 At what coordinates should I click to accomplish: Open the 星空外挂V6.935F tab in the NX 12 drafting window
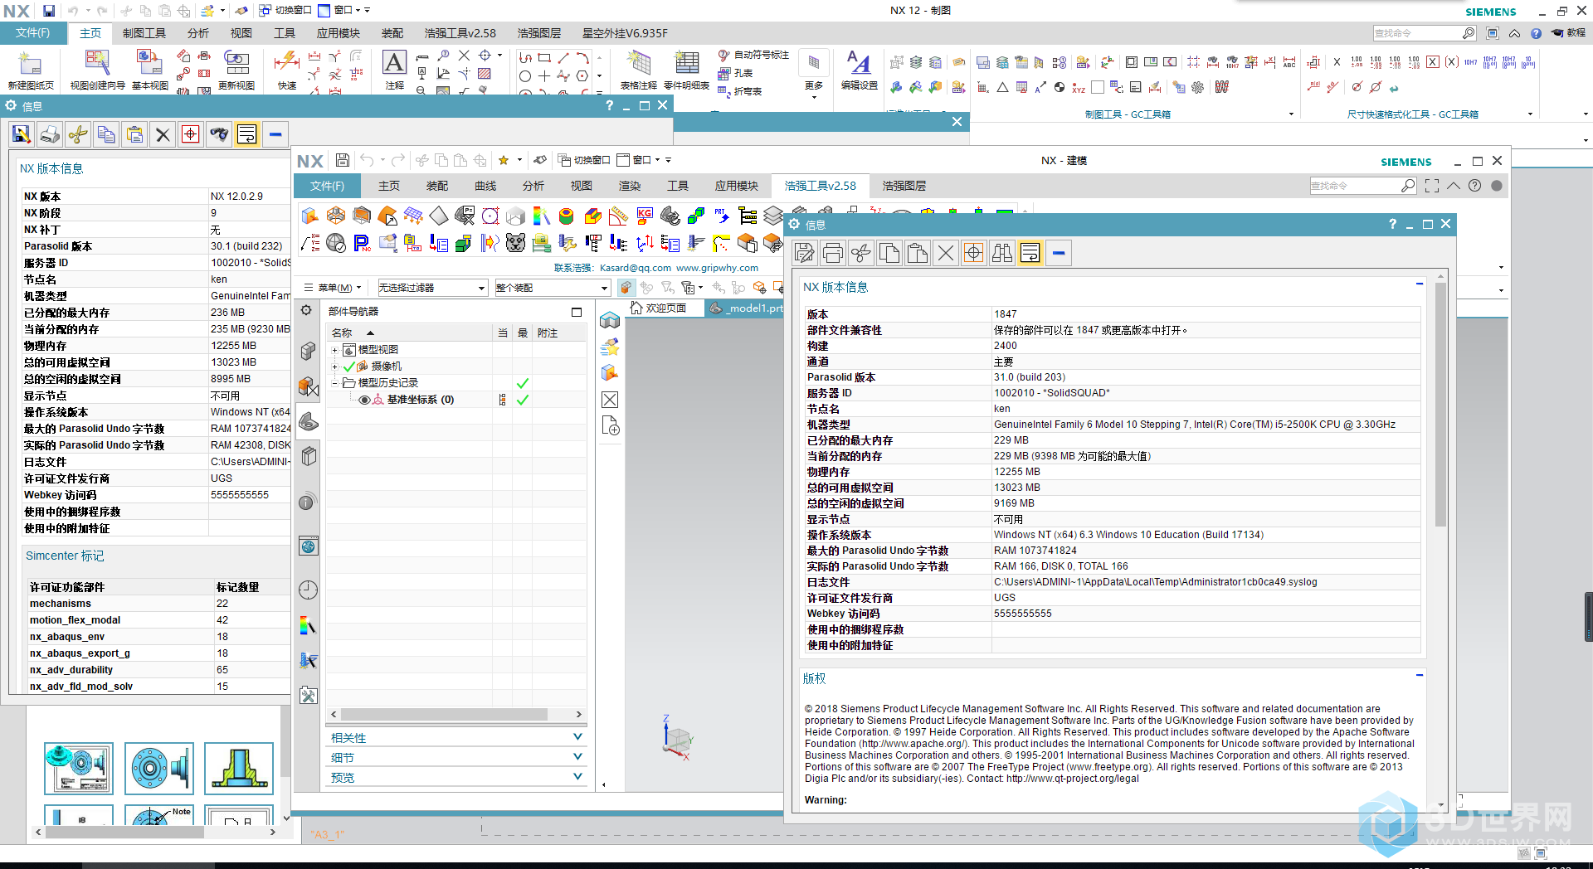[625, 33]
